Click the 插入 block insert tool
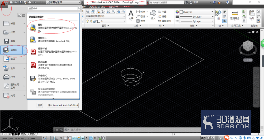The image size is (264, 140). click(153, 15)
